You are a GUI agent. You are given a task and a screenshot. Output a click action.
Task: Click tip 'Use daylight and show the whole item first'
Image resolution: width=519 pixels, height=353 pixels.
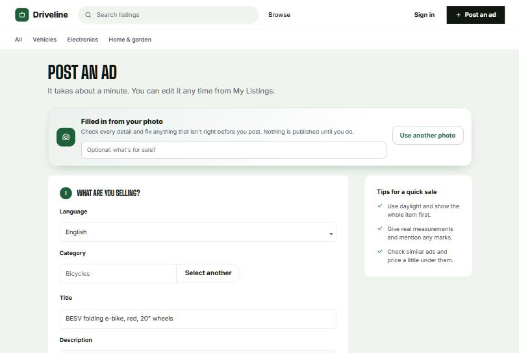[423, 210]
